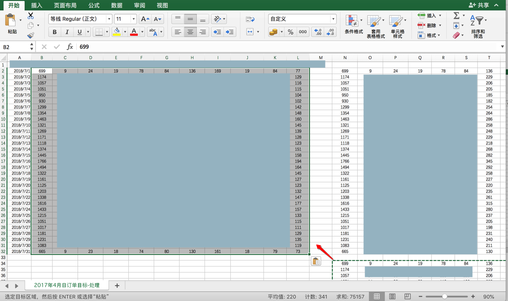The width and height of the screenshot is (508, 301).
Task: Align text right
Action: (x=202, y=32)
